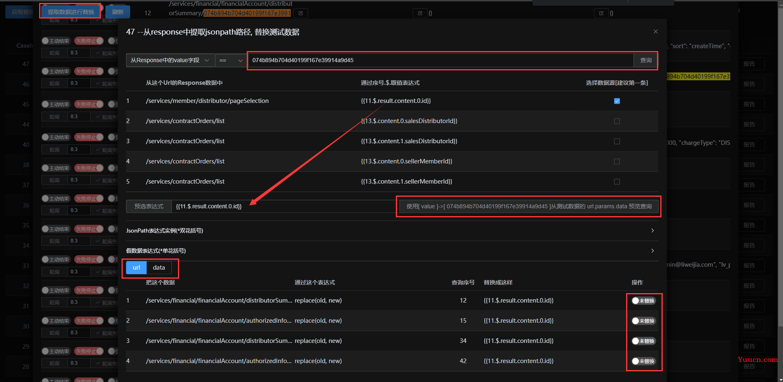
Task: Focus the value input containing 074b894b704d...
Action: [440, 60]
